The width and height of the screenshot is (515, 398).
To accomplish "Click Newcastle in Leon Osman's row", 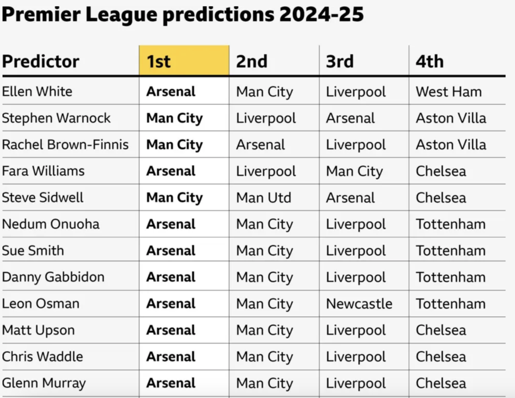I will pos(359,304).
